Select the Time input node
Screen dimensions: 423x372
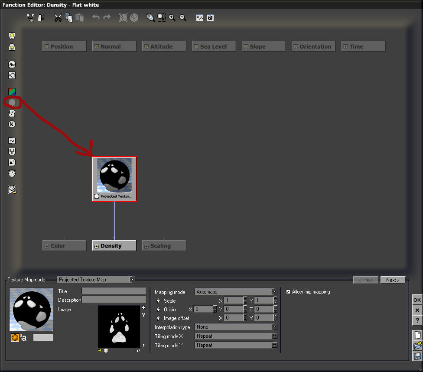tap(363, 46)
